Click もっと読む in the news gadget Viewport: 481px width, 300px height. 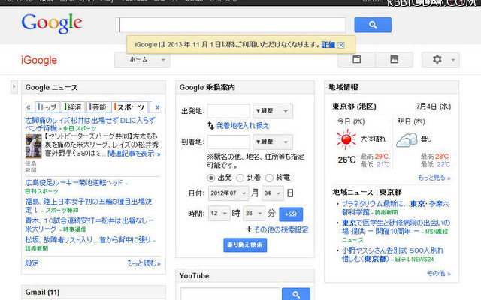[x=144, y=263]
